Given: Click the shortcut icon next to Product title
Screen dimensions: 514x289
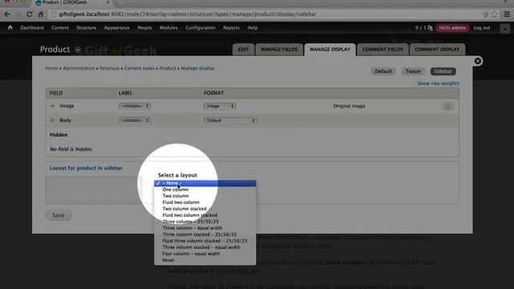Looking at the screenshot, I should (78, 50).
